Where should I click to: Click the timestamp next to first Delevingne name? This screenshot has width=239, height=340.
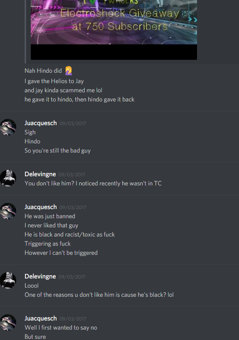pyautogui.click(x=72, y=175)
